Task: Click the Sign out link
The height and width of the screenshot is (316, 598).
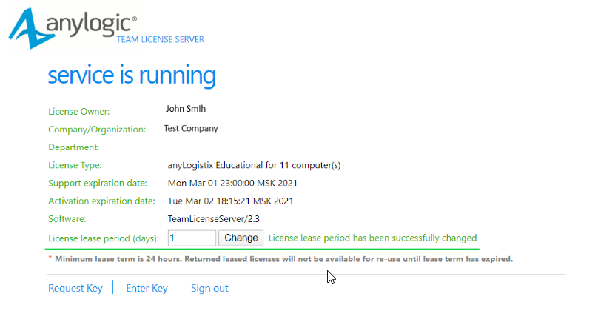Action: tap(209, 288)
